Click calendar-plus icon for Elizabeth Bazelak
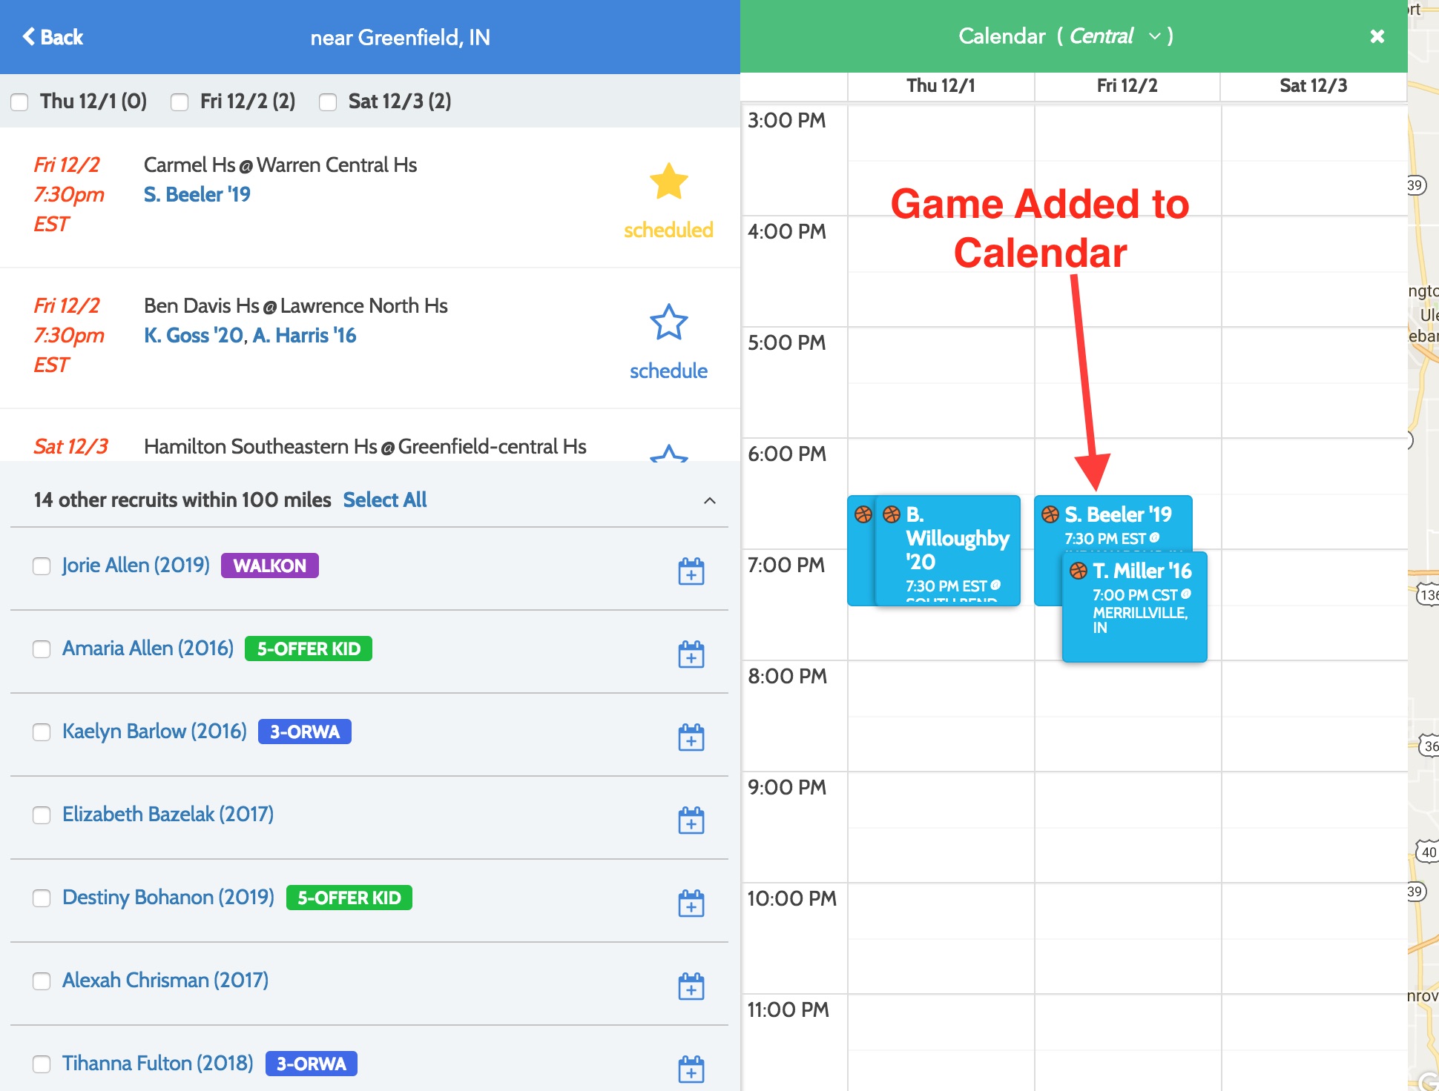Screen dimensions: 1439x1091 click(x=691, y=820)
